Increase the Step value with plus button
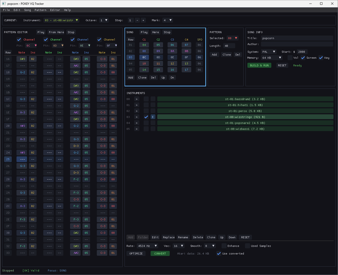 tap(143, 20)
